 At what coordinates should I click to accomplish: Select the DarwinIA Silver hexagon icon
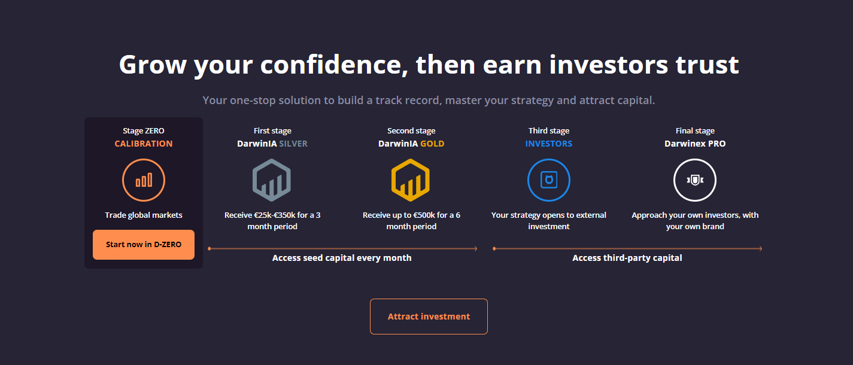(x=272, y=180)
